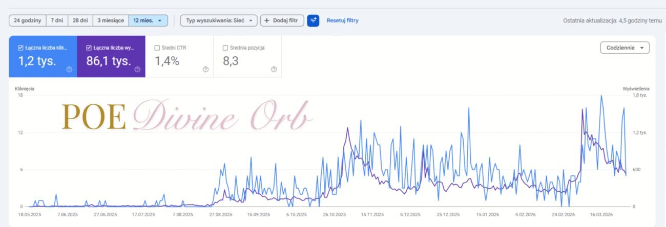Uncheck the Łączna liczba wyświetleń checkbox
The image size is (666, 227).
coord(89,48)
